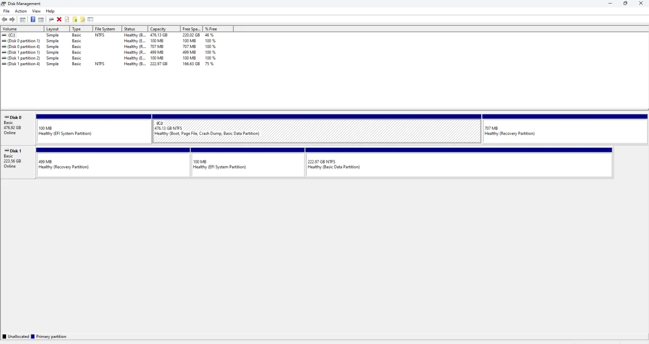The height and width of the screenshot is (344, 649).
Task: Select the "(Disk 1 partition 4)" volume row
Action: pyautogui.click(x=117, y=64)
